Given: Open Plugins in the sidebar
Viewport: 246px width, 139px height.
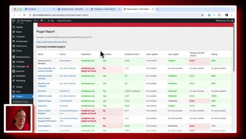Looking at the screenshot, I should click(22, 96).
